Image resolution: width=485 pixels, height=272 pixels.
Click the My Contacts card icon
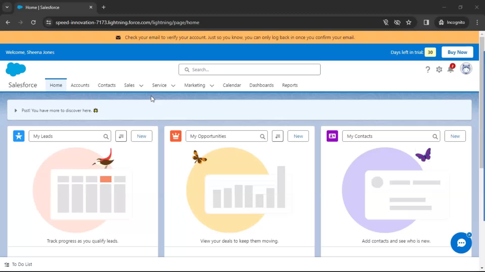[332, 136]
